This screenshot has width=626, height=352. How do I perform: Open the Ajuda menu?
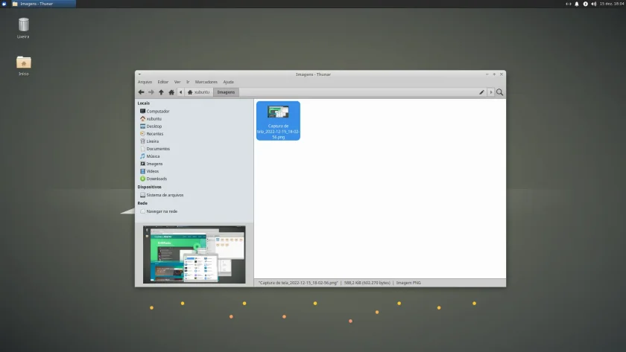pyautogui.click(x=228, y=82)
